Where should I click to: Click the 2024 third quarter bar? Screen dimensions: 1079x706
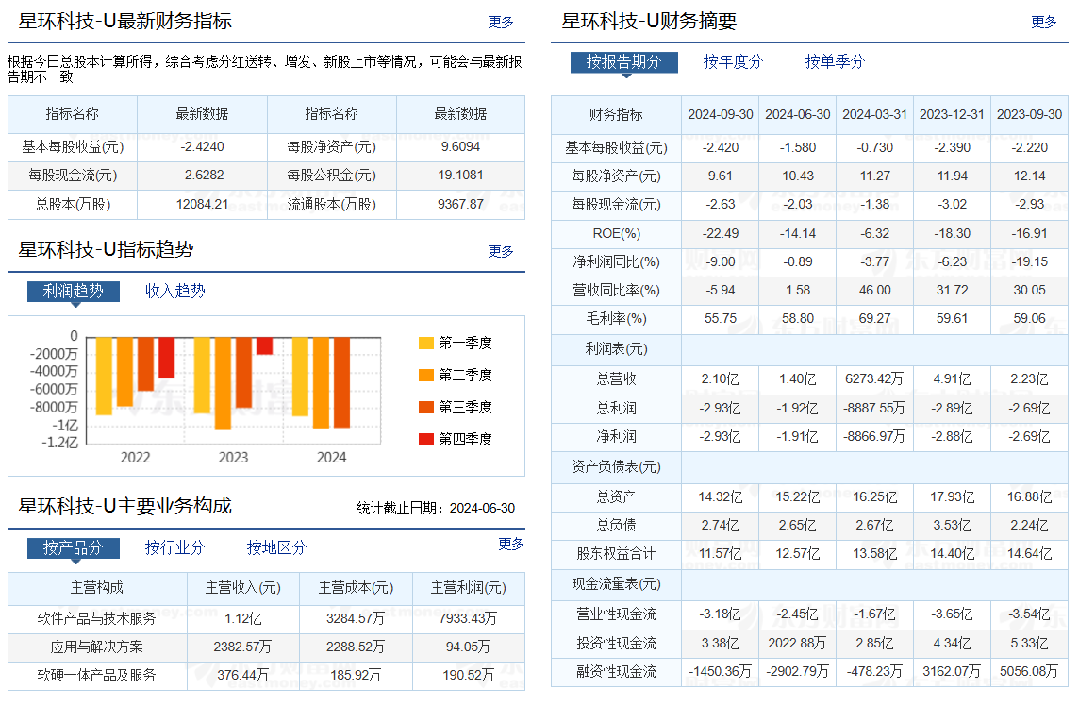(342, 382)
